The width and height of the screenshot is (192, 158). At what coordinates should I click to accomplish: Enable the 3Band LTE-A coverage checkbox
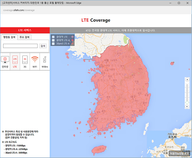[53, 44]
